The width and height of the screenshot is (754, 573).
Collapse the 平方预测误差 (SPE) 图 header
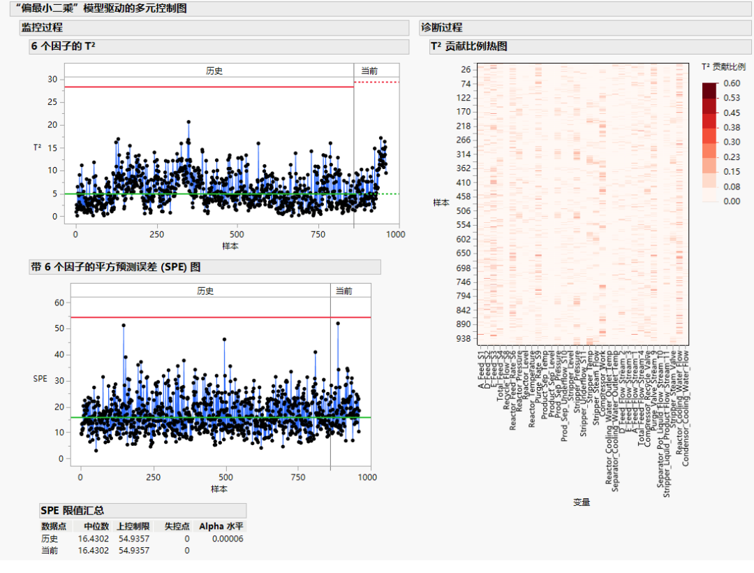[x=205, y=266]
